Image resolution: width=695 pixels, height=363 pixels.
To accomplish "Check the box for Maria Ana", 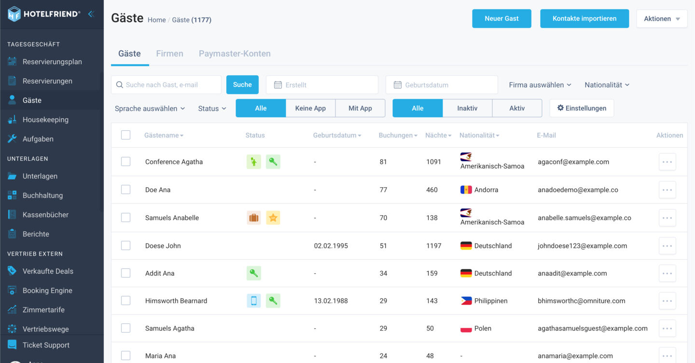I will pos(125,356).
